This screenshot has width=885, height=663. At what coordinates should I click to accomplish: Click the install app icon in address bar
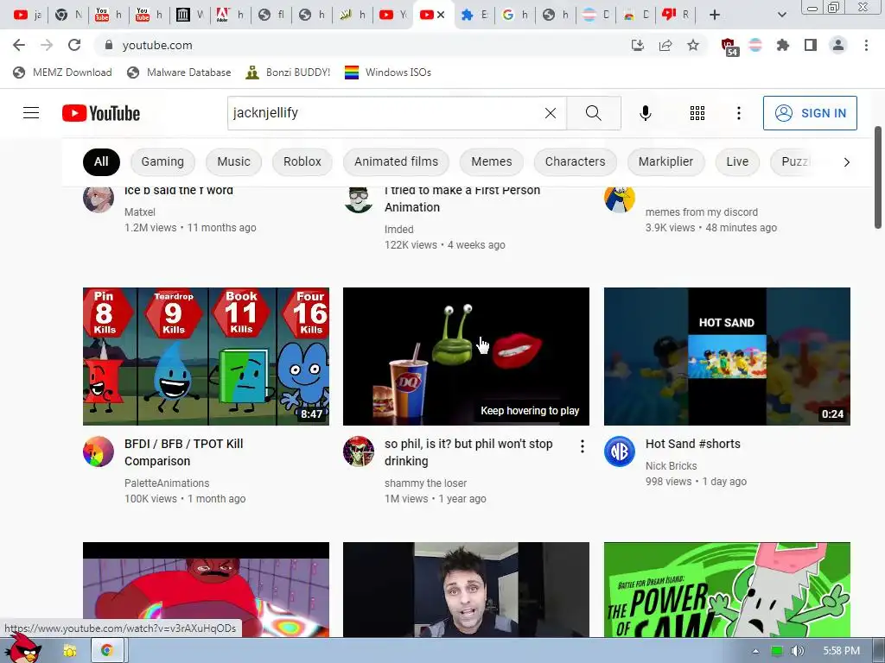pos(638,45)
